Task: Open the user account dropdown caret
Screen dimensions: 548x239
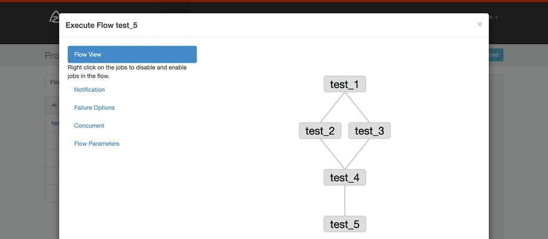Action: pos(496,17)
